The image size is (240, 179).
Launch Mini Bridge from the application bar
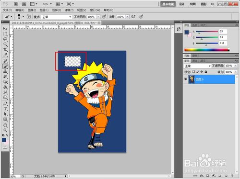(x=24, y=4)
